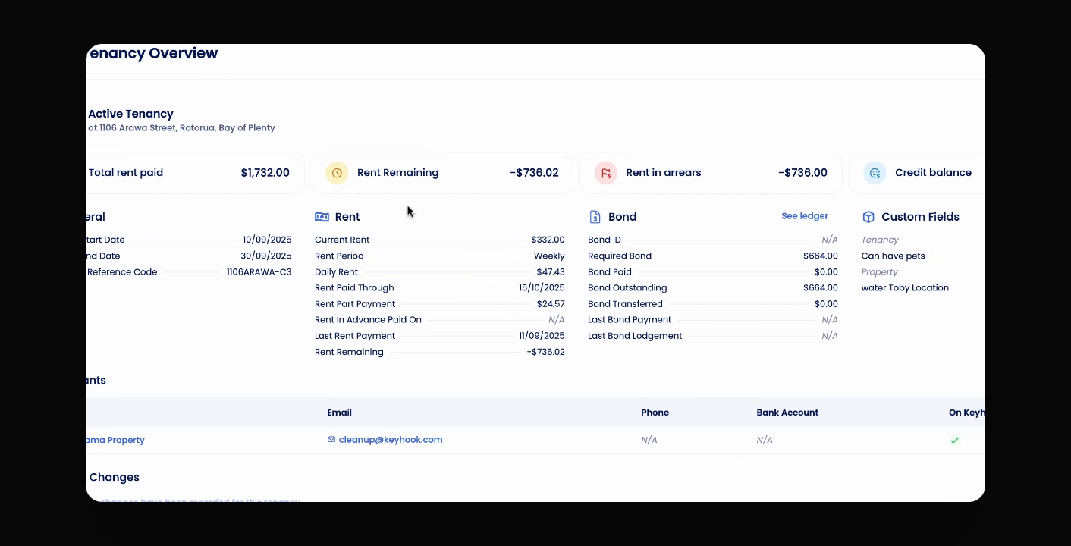Click the Last Rent Payment date 11/09/2025

(x=542, y=335)
